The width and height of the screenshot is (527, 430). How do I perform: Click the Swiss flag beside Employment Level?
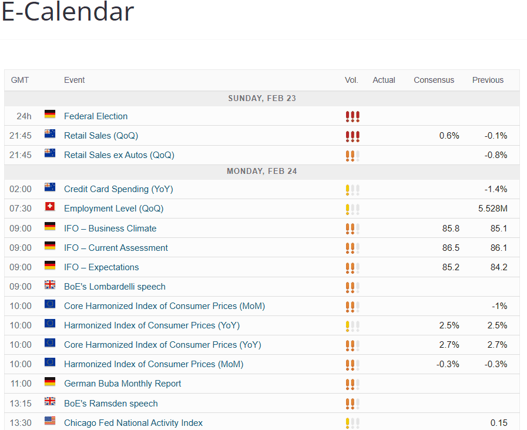point(50,208)
